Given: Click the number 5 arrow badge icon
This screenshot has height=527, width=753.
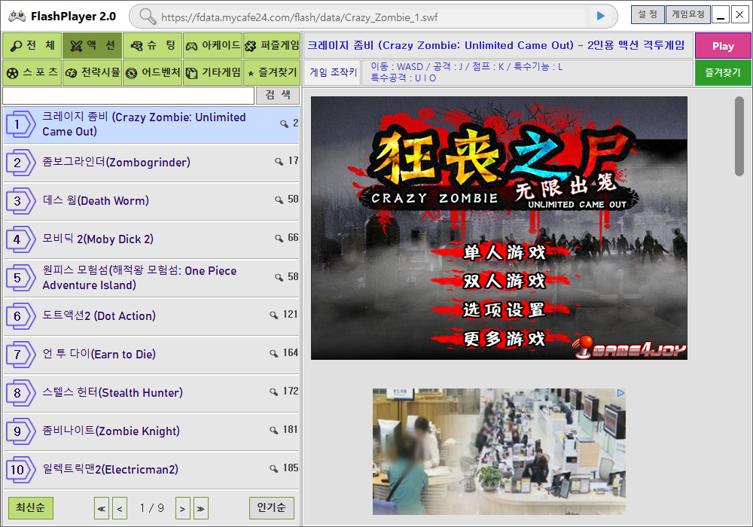Looking at the screenshot, I should click(20, 278).
